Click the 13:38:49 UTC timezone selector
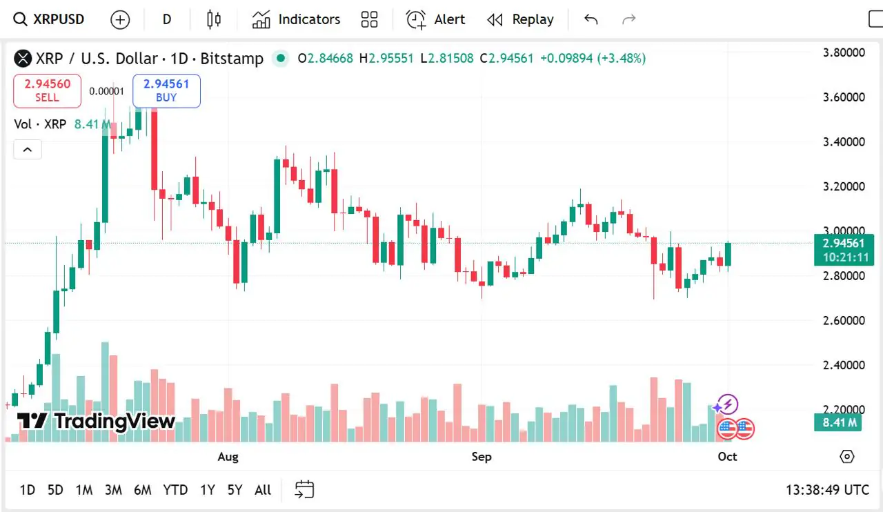Image resolution: width=883 pixels, height=512 pixels. tap(827, 490)
